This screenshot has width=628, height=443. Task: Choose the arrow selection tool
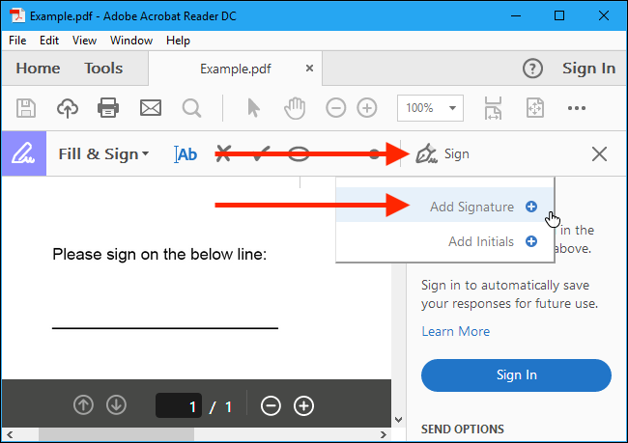tap(255, 108)
